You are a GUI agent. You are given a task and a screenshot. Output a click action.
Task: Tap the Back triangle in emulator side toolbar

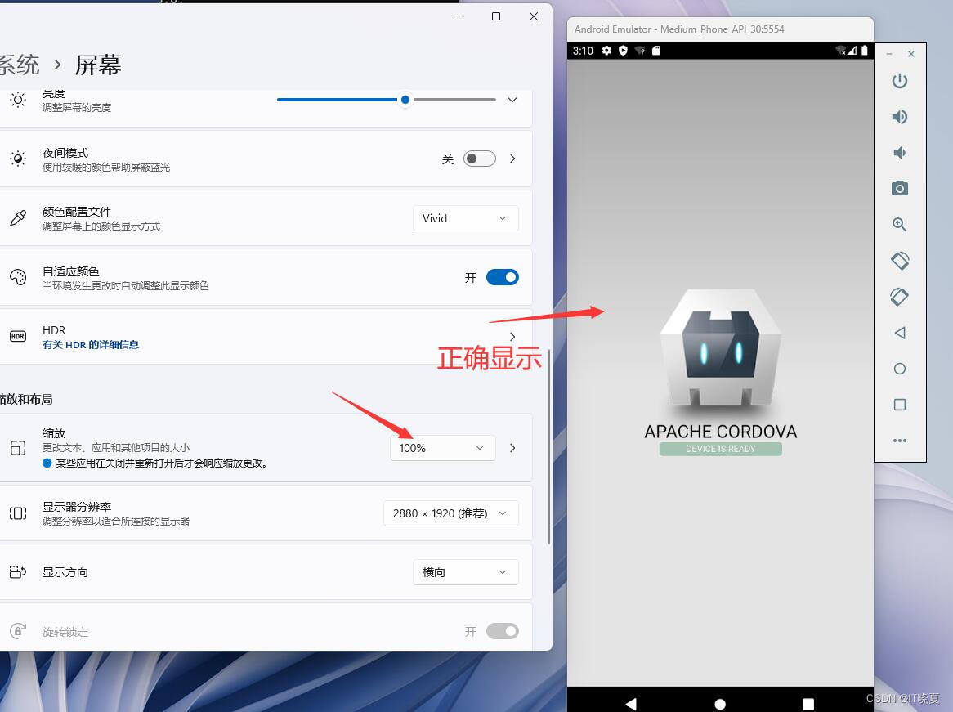tap(900, 333)
